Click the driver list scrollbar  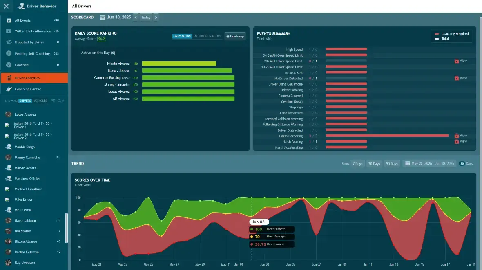pyautogui.click(x=67, y=228)
